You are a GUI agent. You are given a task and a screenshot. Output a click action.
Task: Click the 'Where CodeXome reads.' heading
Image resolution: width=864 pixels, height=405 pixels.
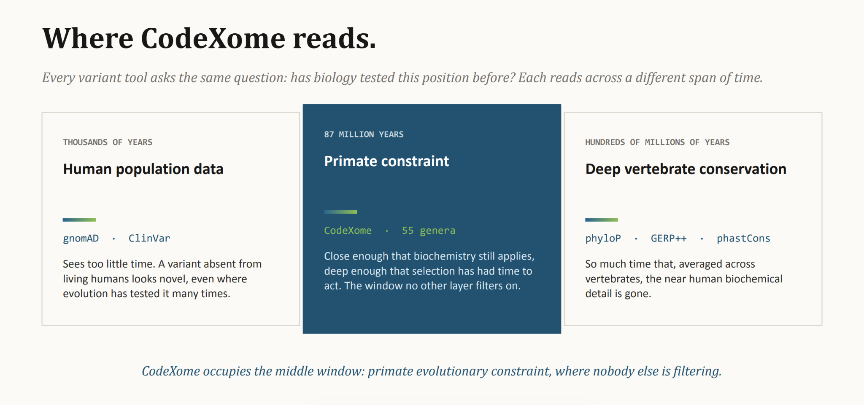[x=209, y=38]
